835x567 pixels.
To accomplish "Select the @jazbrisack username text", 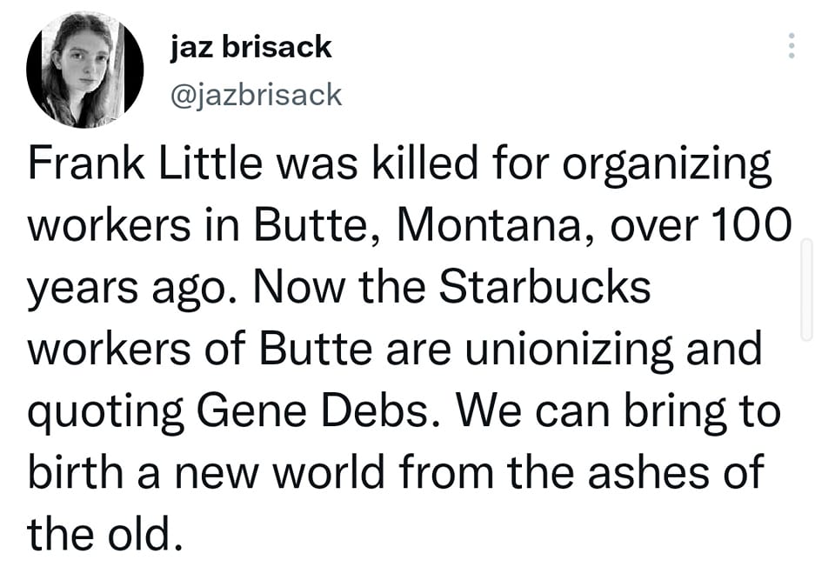I will point(255,96).
